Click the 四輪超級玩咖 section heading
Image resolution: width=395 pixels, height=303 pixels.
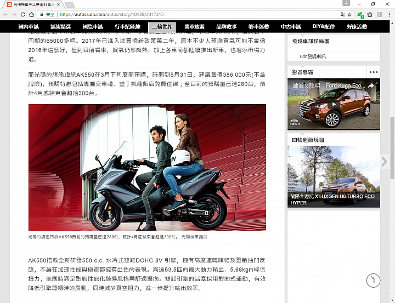point(308,140)
